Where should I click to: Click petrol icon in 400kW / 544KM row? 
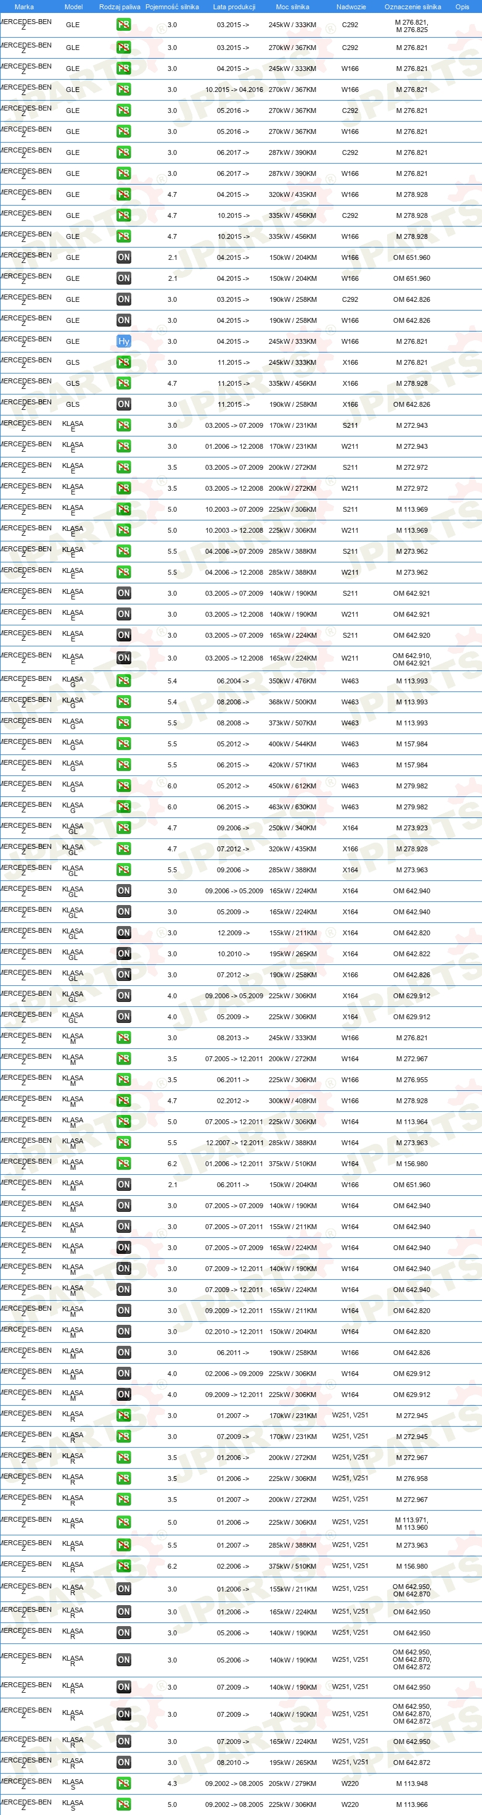click(124, 744)
